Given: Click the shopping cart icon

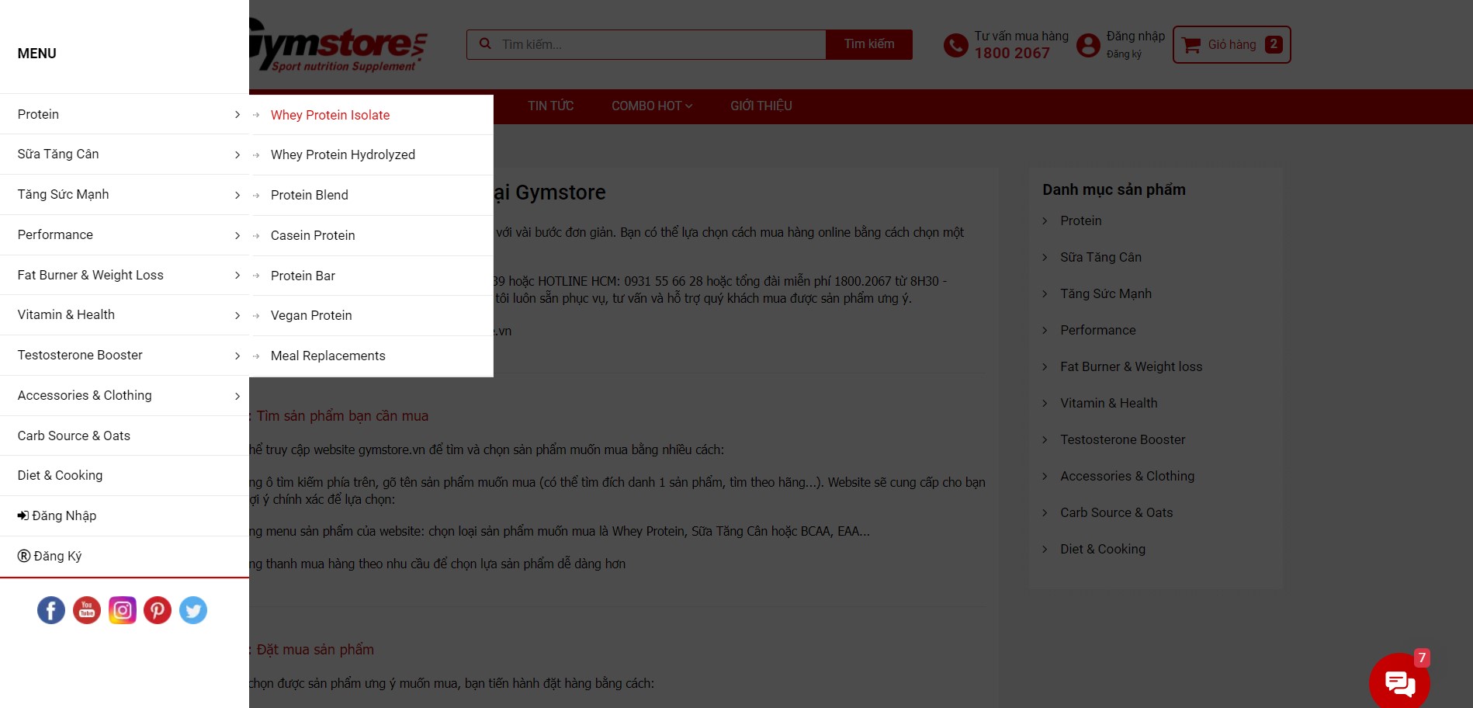Looking at the screenshot, I should [x=1191, y=45].
